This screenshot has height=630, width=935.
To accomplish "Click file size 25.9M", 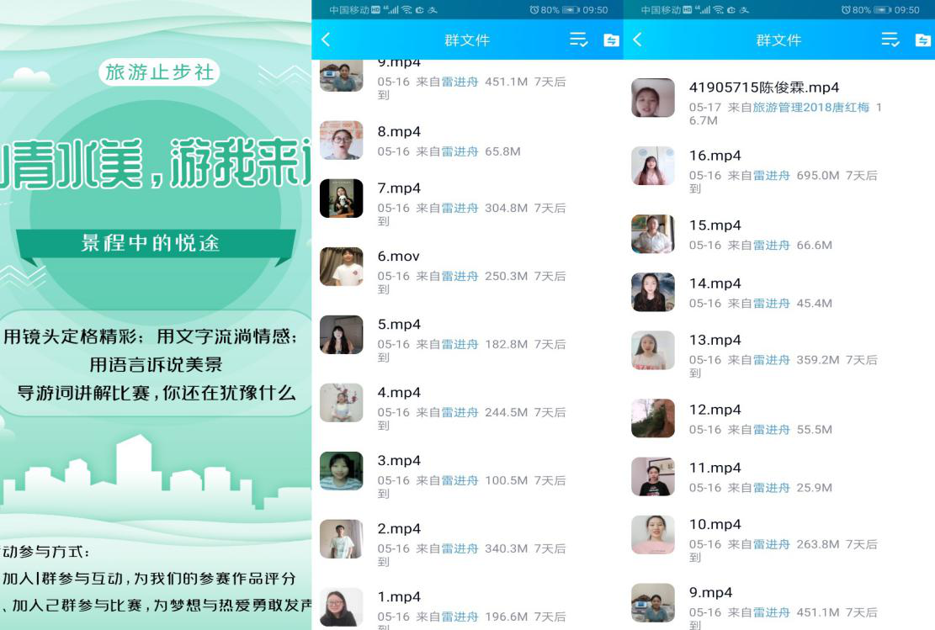I will (x=815, y=488).
